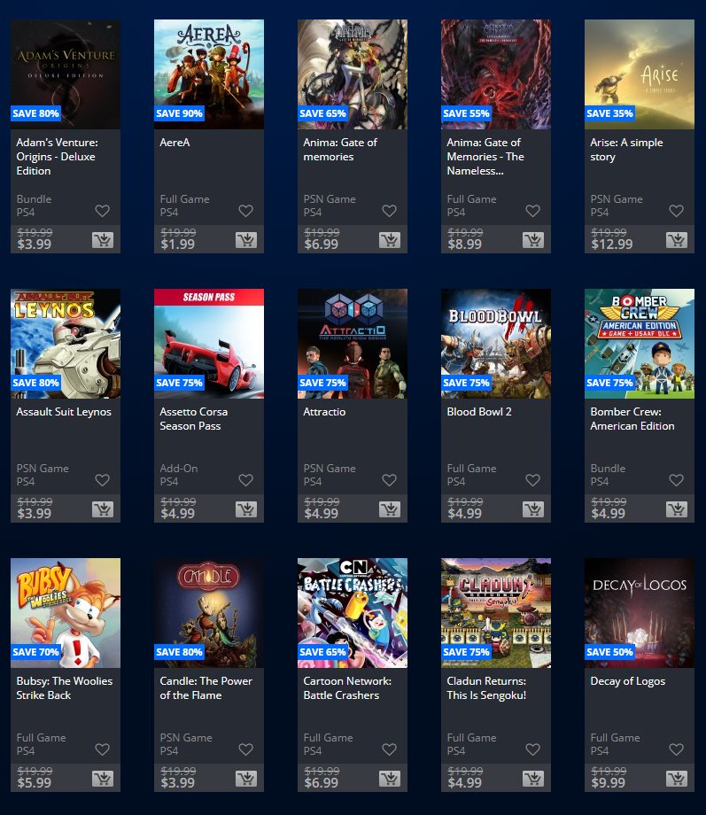The image size is (706, 815).
Task: Add Cladun Returns to the cart
Action: (x=533, y=778)
